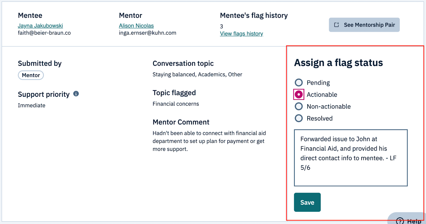Click the 'Topic flagged' heading

pos(174,93)
